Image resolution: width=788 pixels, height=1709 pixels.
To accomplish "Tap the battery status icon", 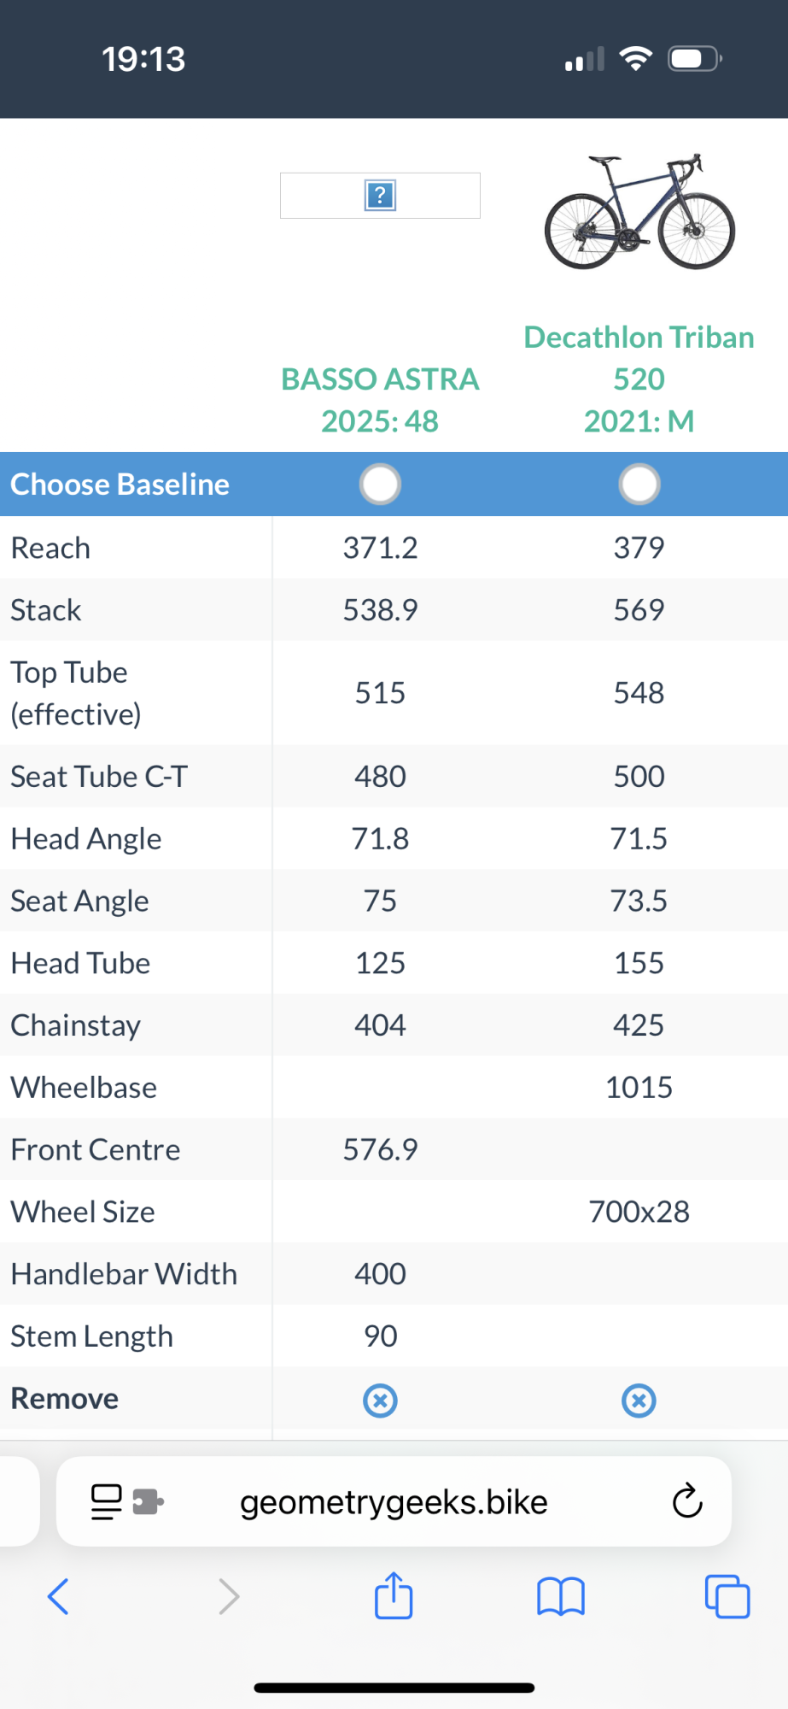I will [694, 59].
